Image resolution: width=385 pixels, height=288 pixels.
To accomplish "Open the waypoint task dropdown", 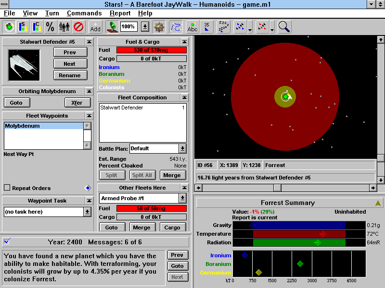I will (87, 212).
